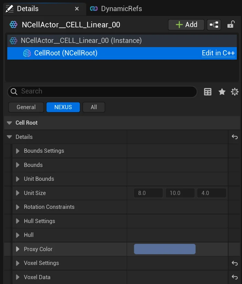242x284 pixels.
Task: Expand Voxel Settings
Action: pyautogui.click(x=18, y=263)
